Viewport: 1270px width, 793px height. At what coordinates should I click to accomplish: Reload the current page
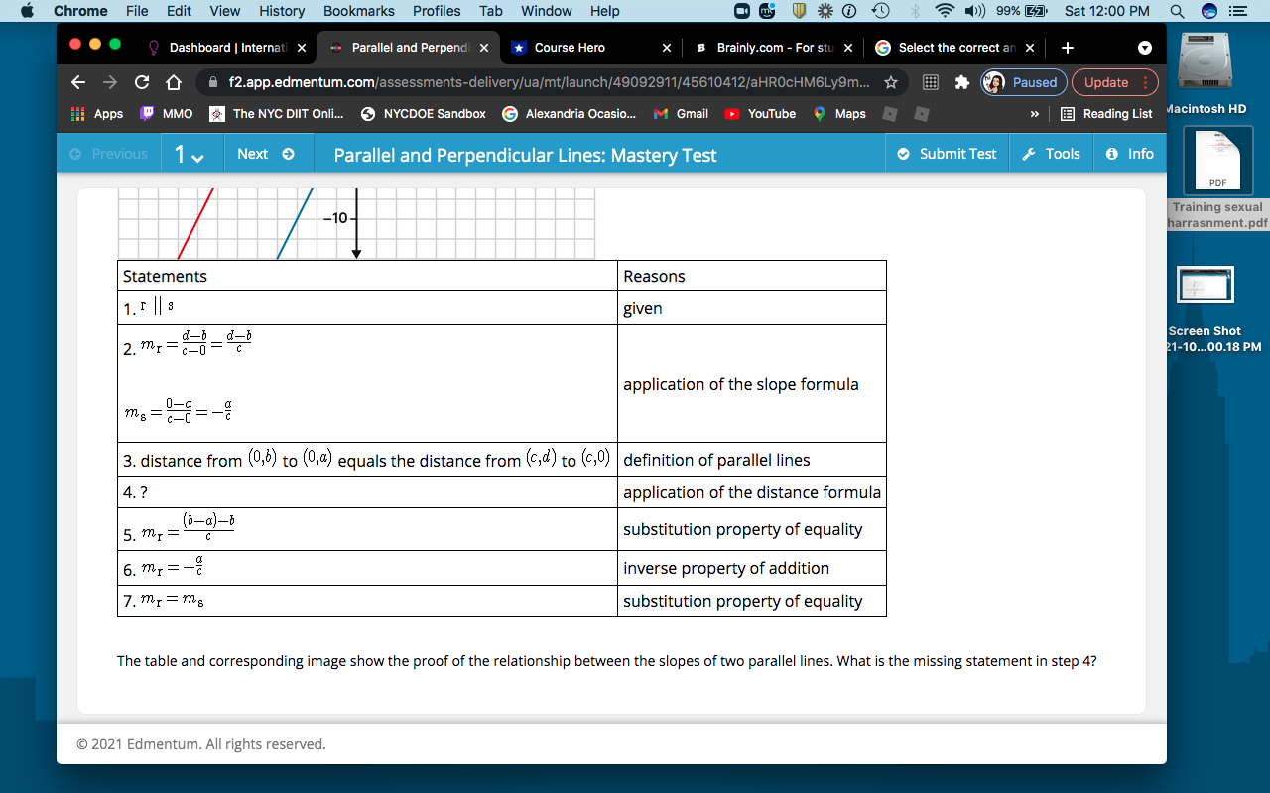coord(142,82)
